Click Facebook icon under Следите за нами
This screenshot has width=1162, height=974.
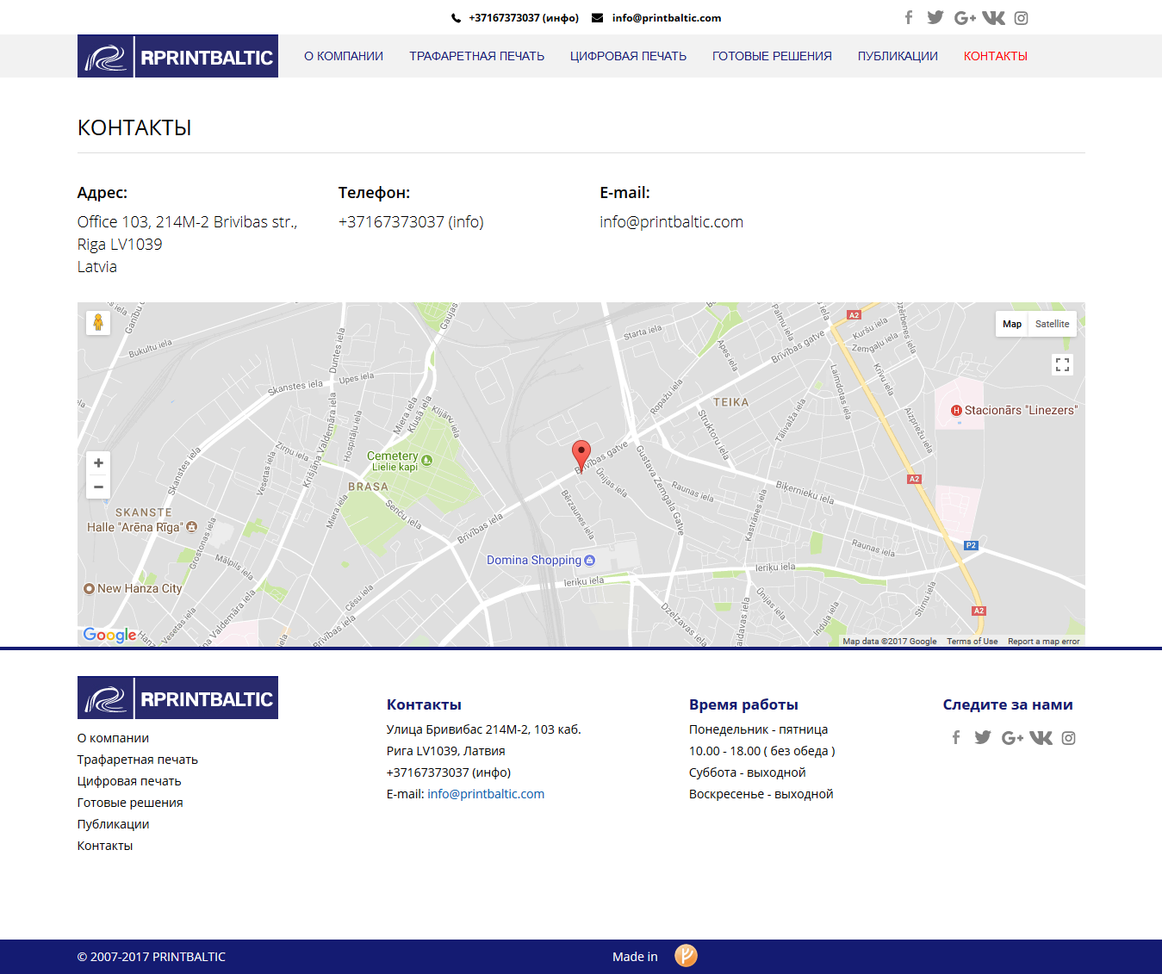[956, 737]
